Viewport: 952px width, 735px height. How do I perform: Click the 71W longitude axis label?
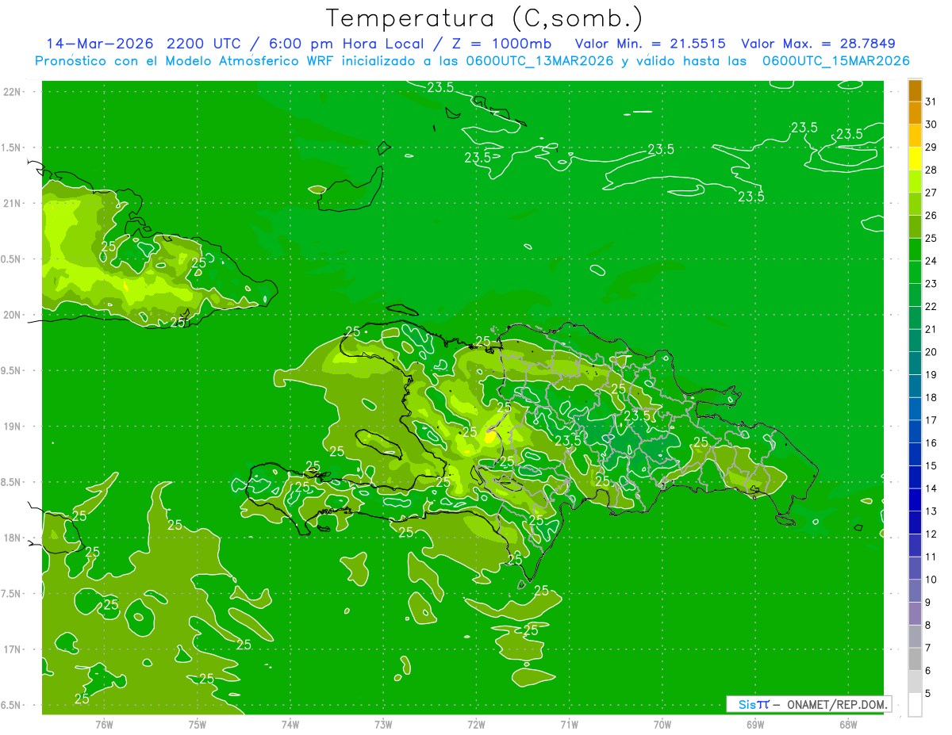(x=569, y=724)
